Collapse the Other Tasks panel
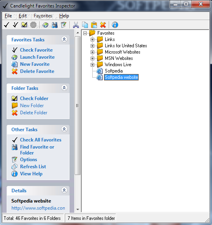Image resolution: width=212 pixels, height=225 pixels. [x=64, y=129]
